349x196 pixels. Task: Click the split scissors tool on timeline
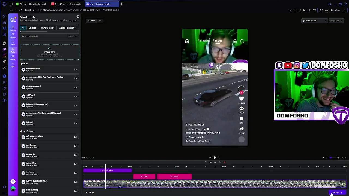(x=206, y=162)
